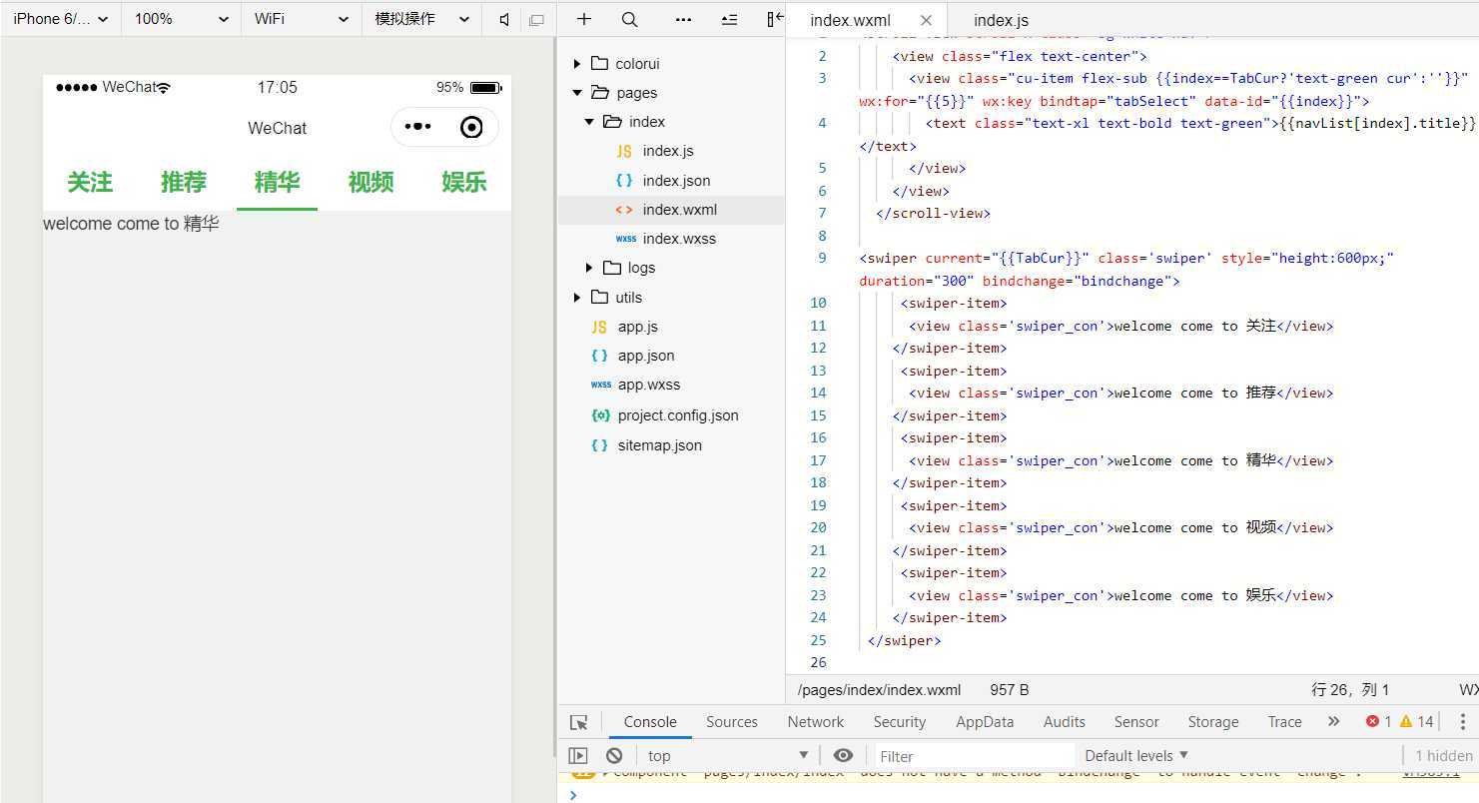This screenshot has height=803, width=1479.
Task: Open index.json file in tree
Action: tap(675, 181)
